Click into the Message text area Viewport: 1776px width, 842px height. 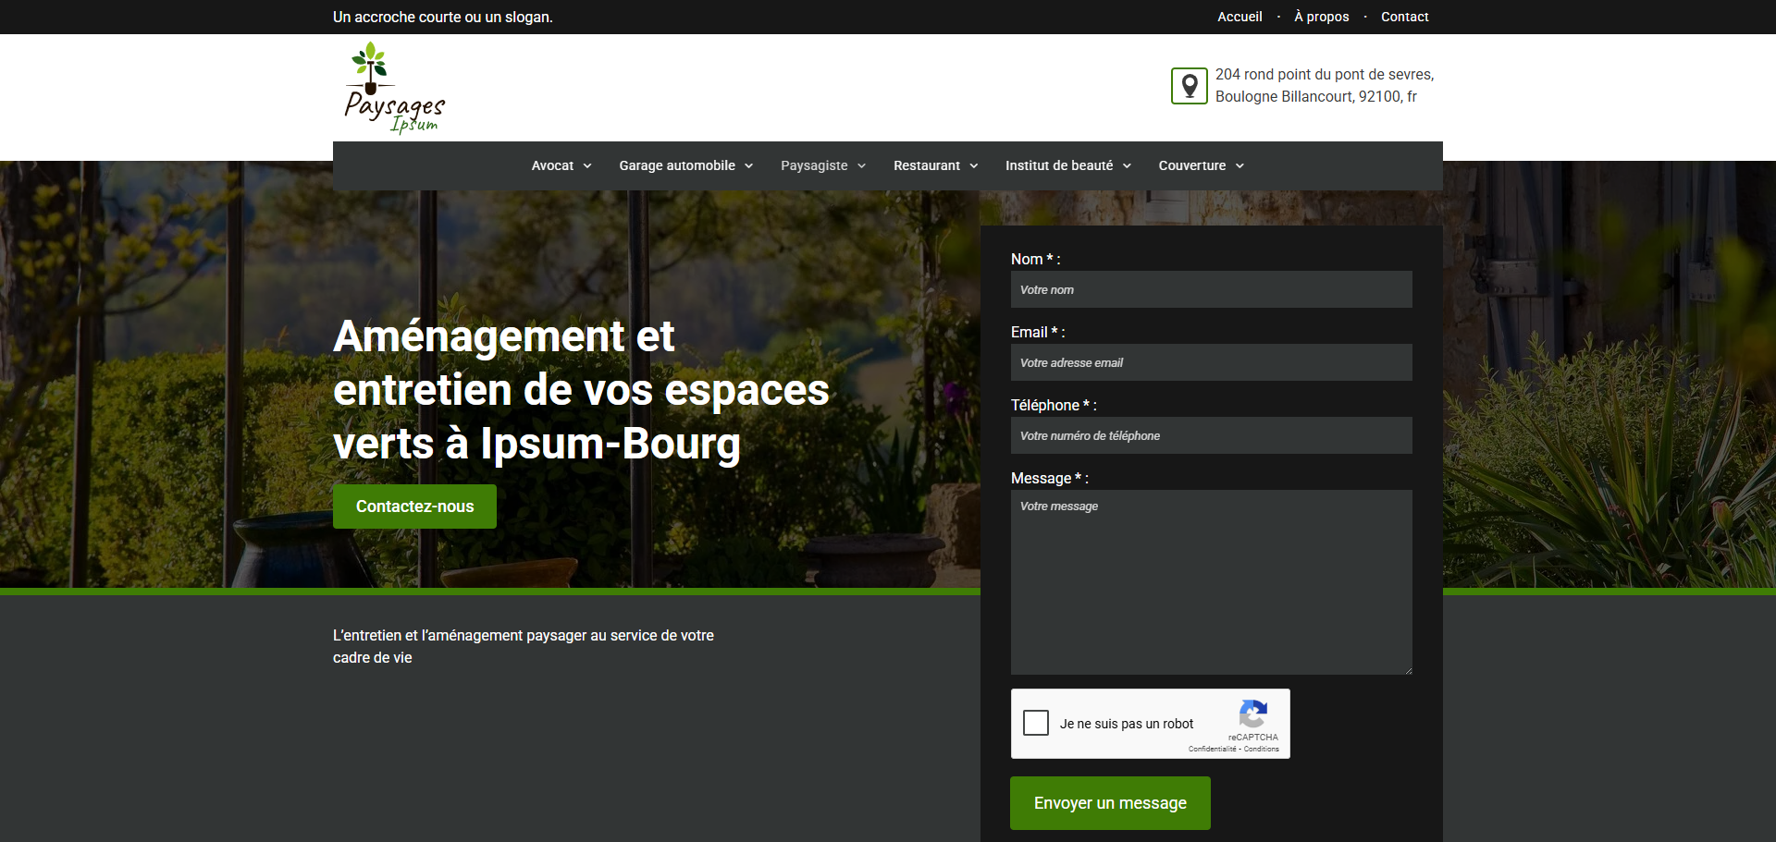(x=1211, y=582)
